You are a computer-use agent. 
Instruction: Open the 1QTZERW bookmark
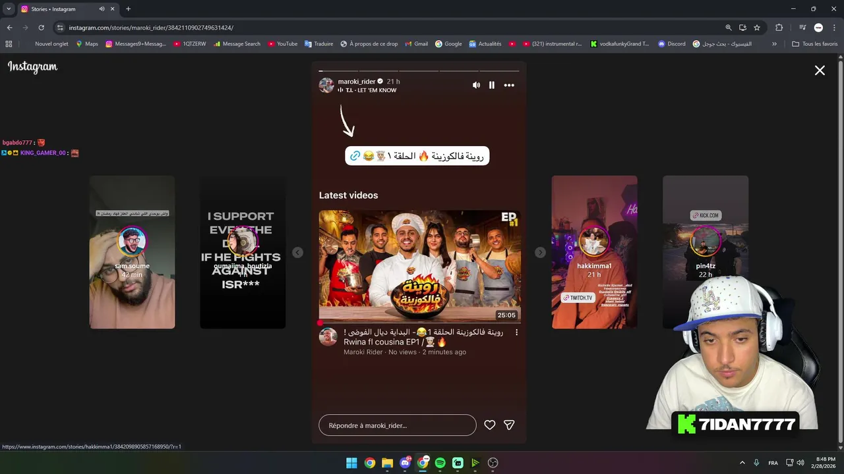click(x=190, y=44)
